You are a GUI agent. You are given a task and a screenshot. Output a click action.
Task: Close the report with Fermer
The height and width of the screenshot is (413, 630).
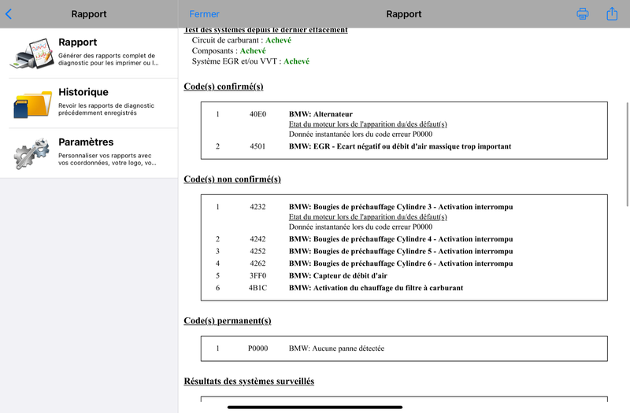pyautogui.click(x=204, y=14)
